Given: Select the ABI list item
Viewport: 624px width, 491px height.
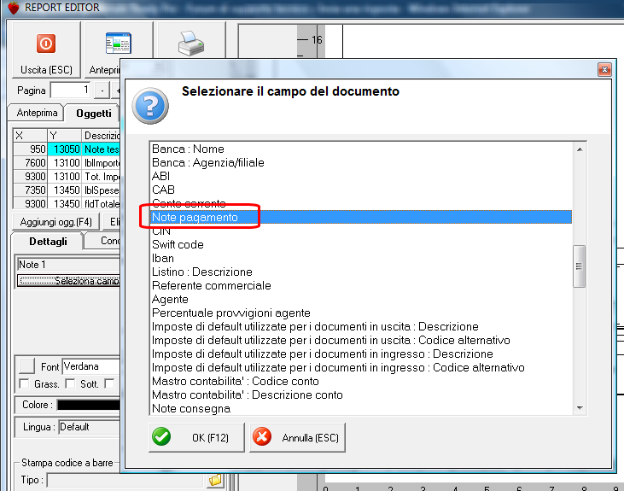Looking at the screenshot, I should pos(361,176).
